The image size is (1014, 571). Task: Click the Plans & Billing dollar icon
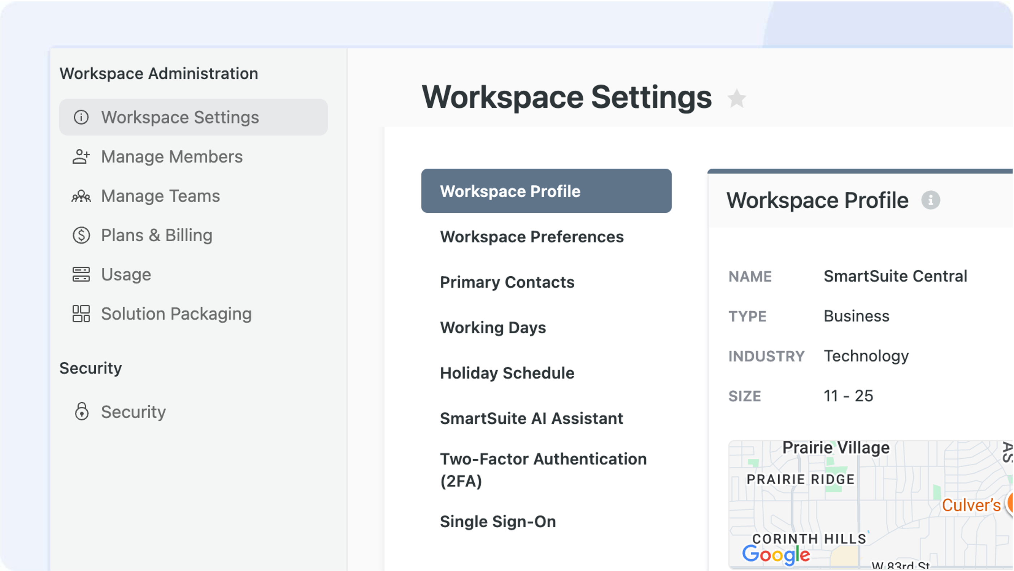(81, 235)
